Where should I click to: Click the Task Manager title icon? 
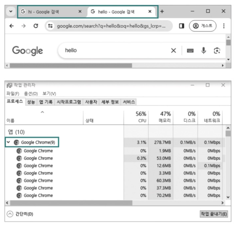click(9, 85)
